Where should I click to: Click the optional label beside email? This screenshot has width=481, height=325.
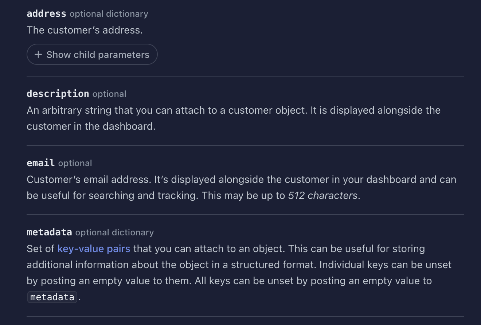coord(75,163)
